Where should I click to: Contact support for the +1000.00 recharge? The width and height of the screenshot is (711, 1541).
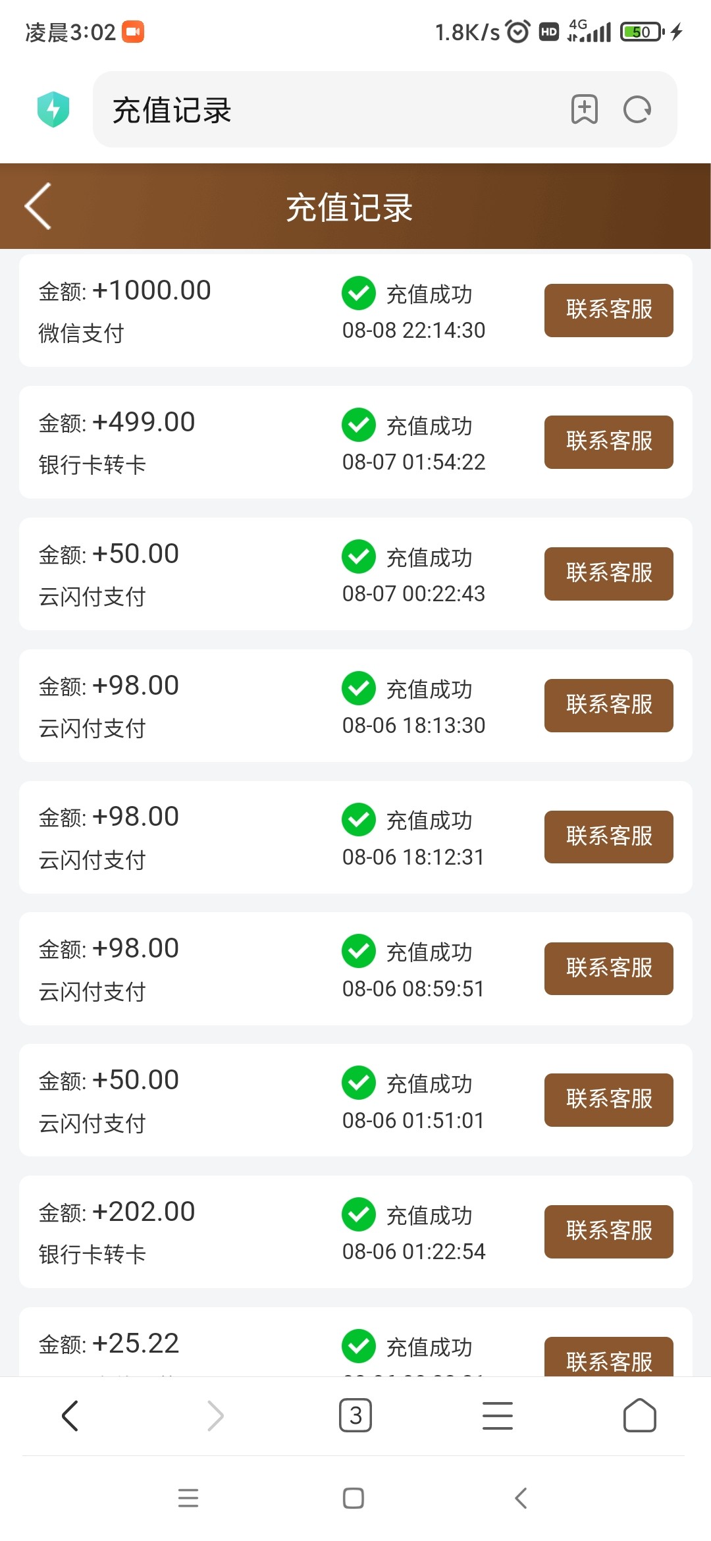point(608,310)
